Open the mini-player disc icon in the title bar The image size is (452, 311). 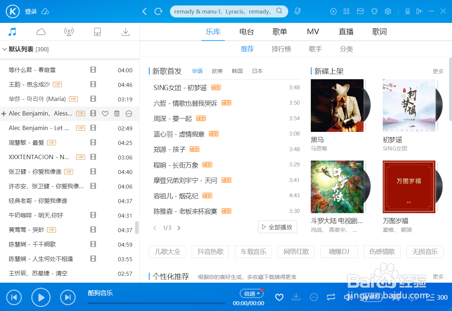[x=333, y=11]
